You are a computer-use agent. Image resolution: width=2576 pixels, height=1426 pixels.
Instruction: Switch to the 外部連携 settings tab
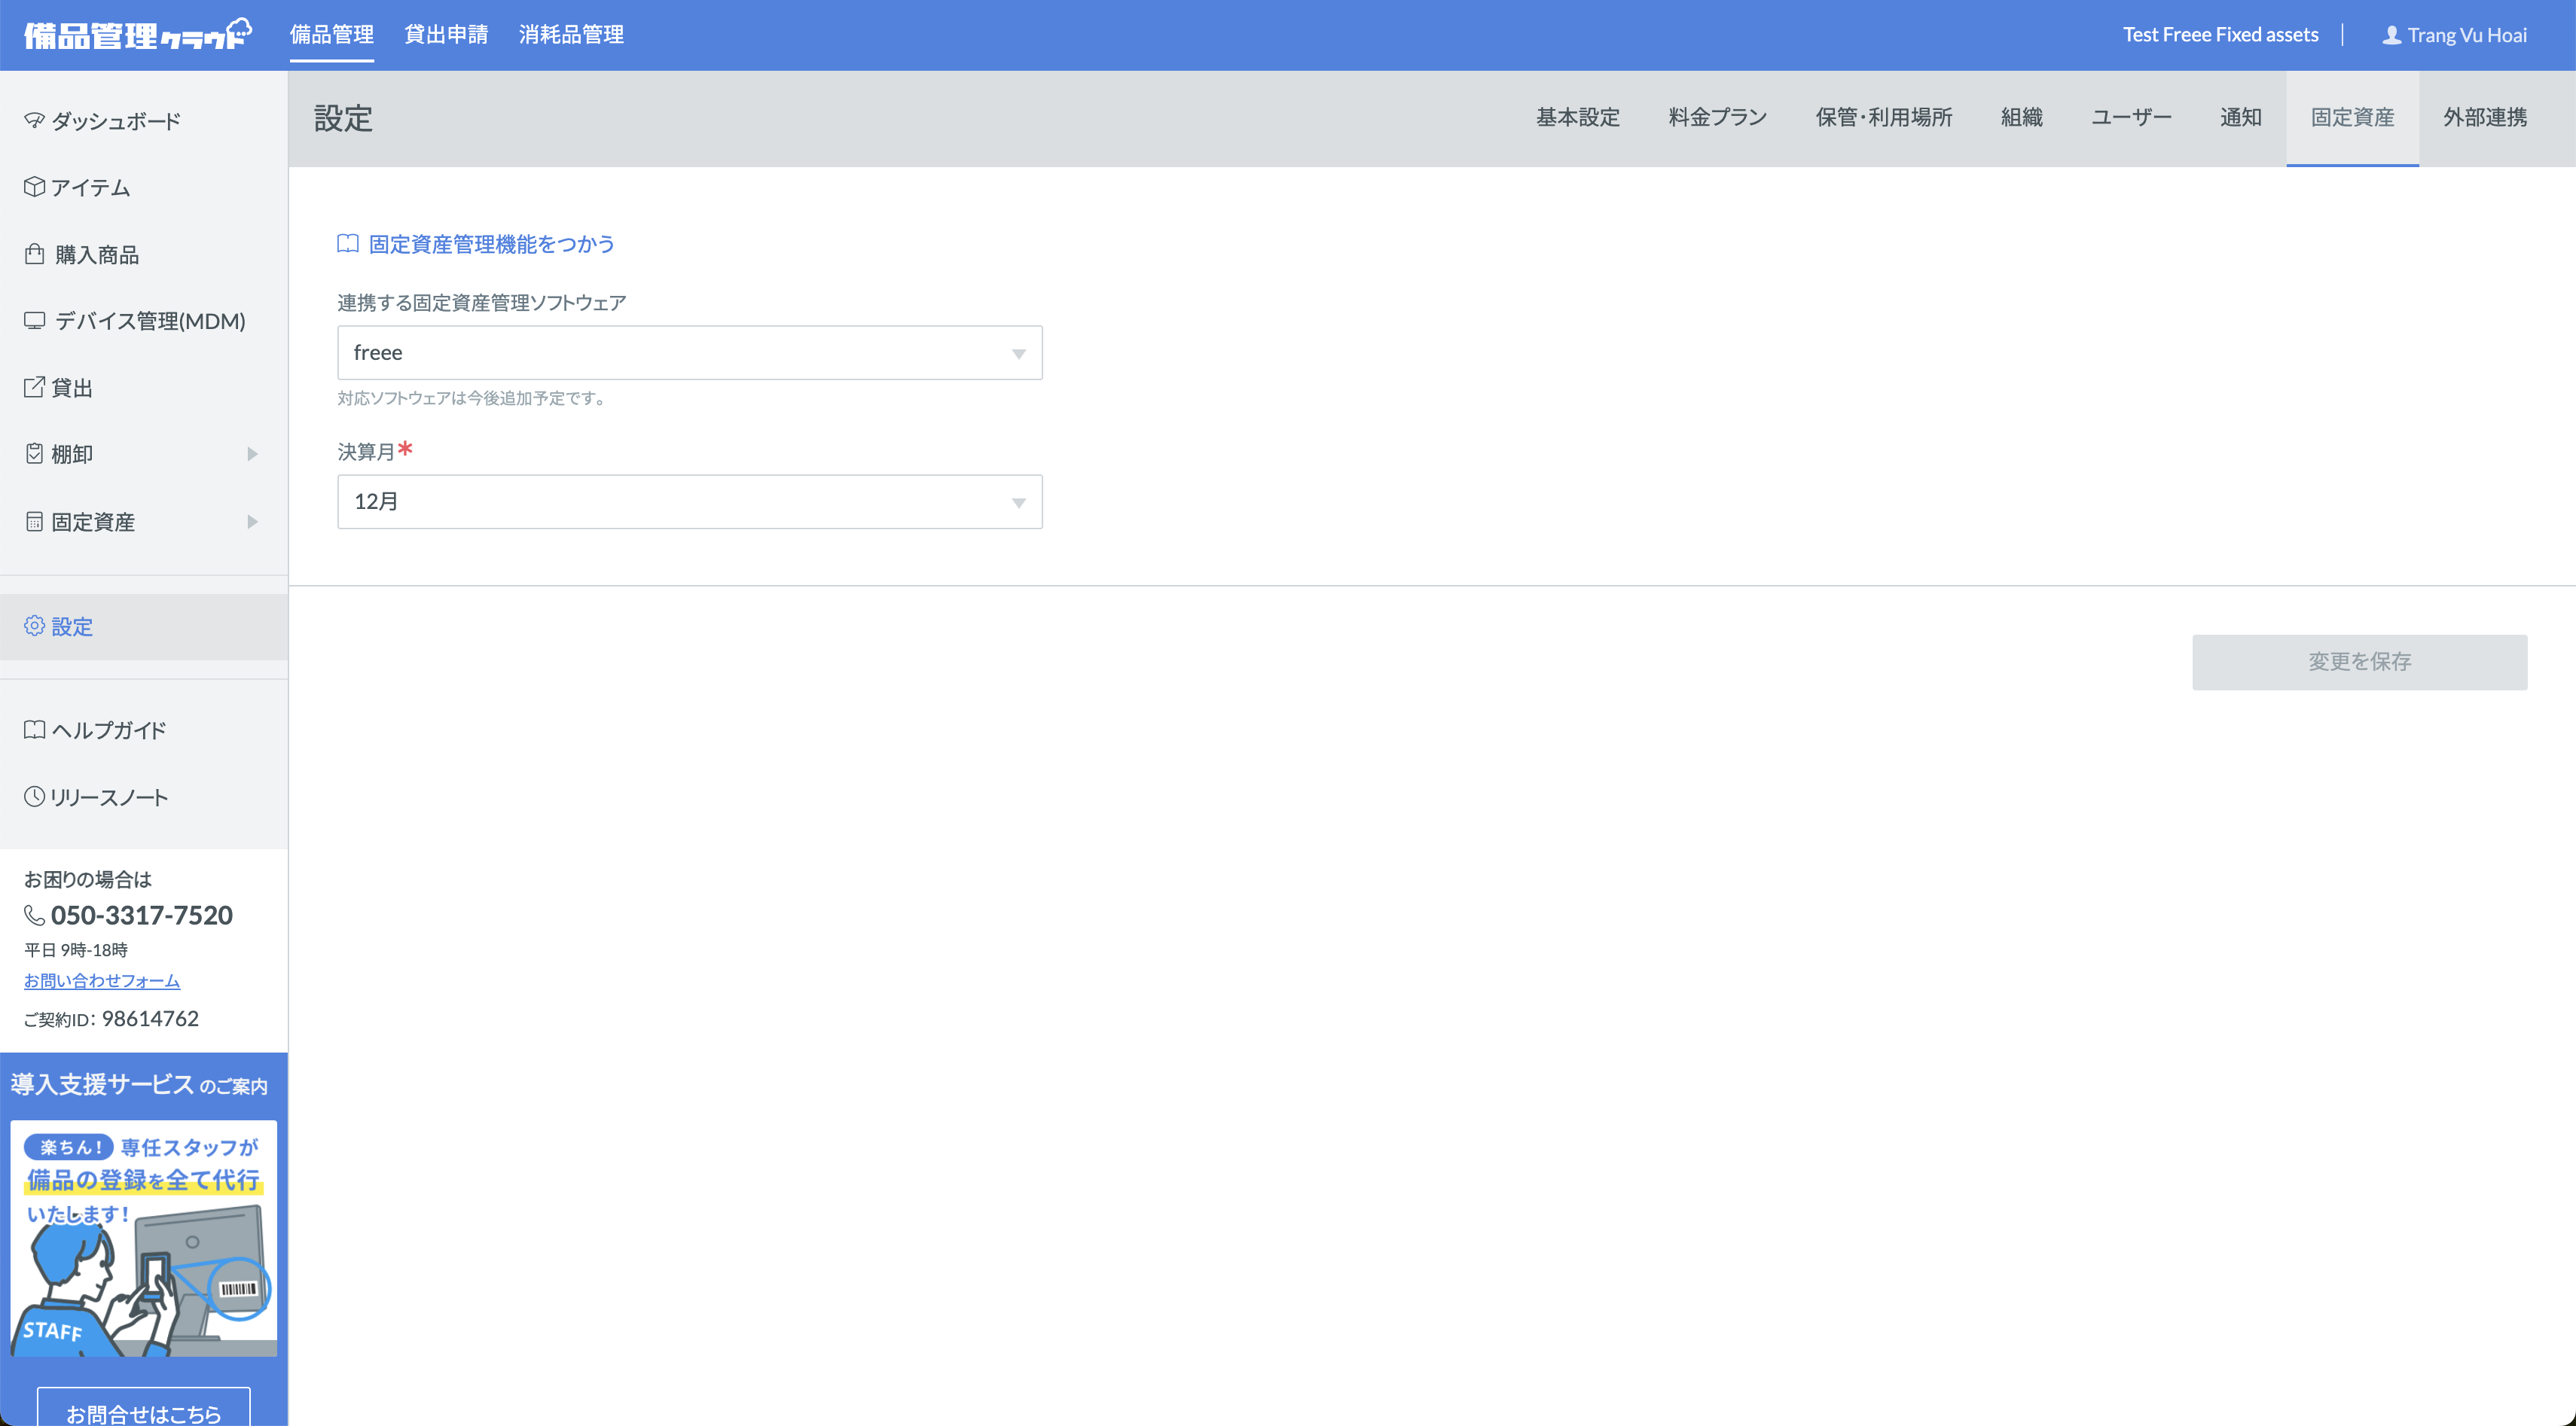coord(2484,117)
